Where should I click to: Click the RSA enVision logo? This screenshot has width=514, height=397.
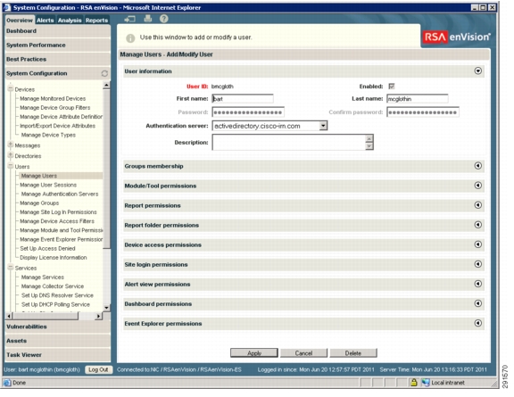tap(457, 37)
